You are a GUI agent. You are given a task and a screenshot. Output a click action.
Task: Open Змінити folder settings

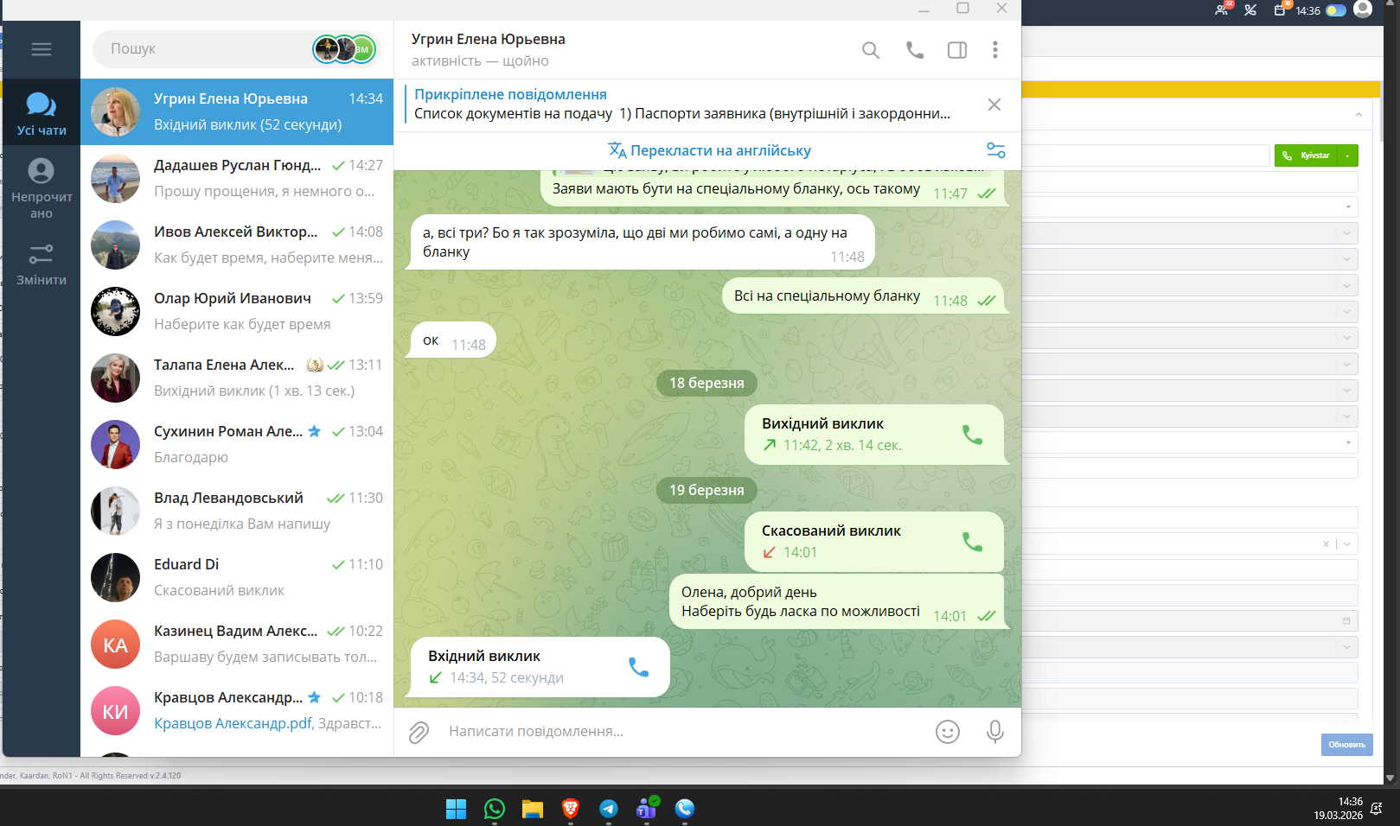[42, 264]
